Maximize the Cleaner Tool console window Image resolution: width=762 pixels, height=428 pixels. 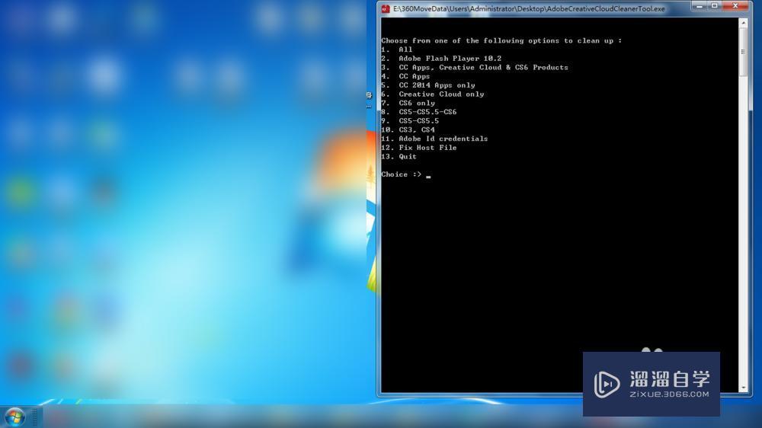[x=715, y=6]
